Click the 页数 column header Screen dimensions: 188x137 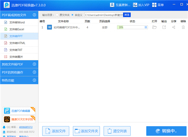pos(87,21)
